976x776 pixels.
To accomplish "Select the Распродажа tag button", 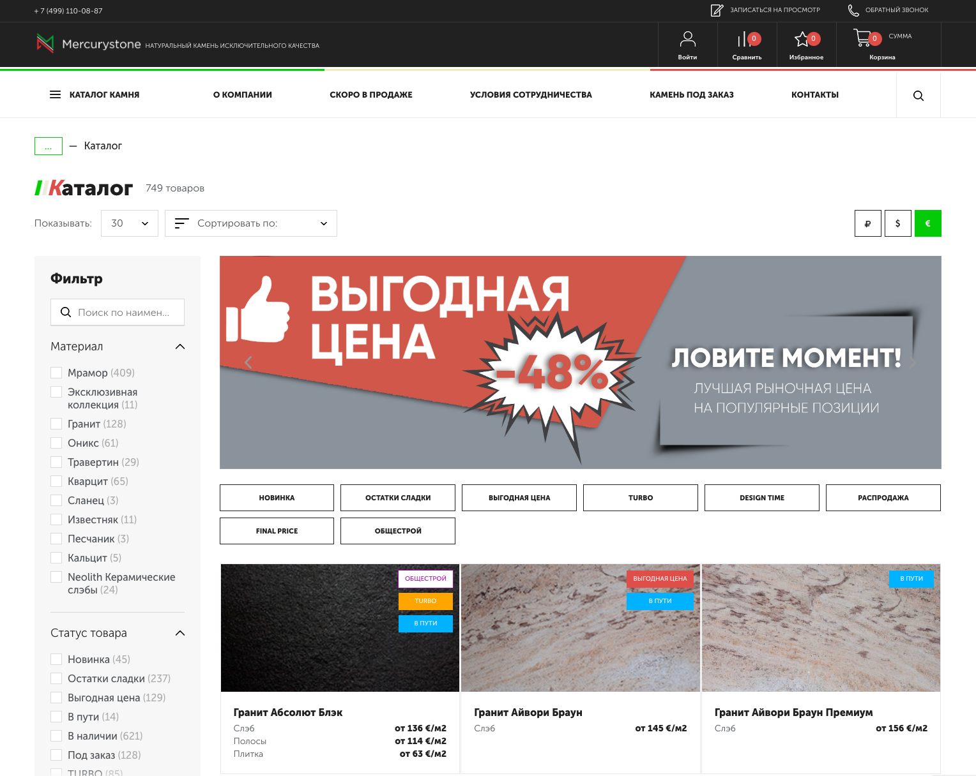I will pos(883,498).
